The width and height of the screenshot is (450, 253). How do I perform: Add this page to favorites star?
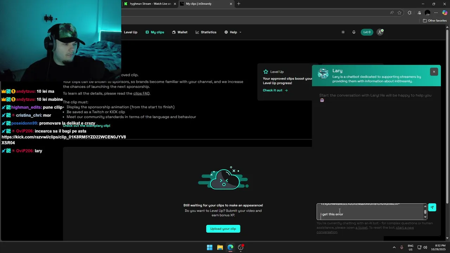pos(399,13)
